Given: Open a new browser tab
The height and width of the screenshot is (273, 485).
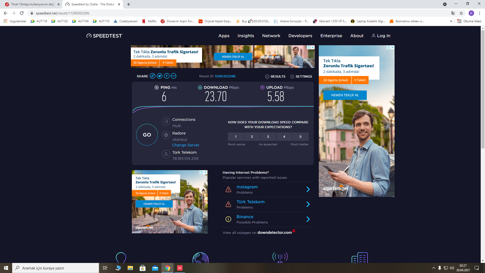Looking at the screenshot, I should click(129, 4).
